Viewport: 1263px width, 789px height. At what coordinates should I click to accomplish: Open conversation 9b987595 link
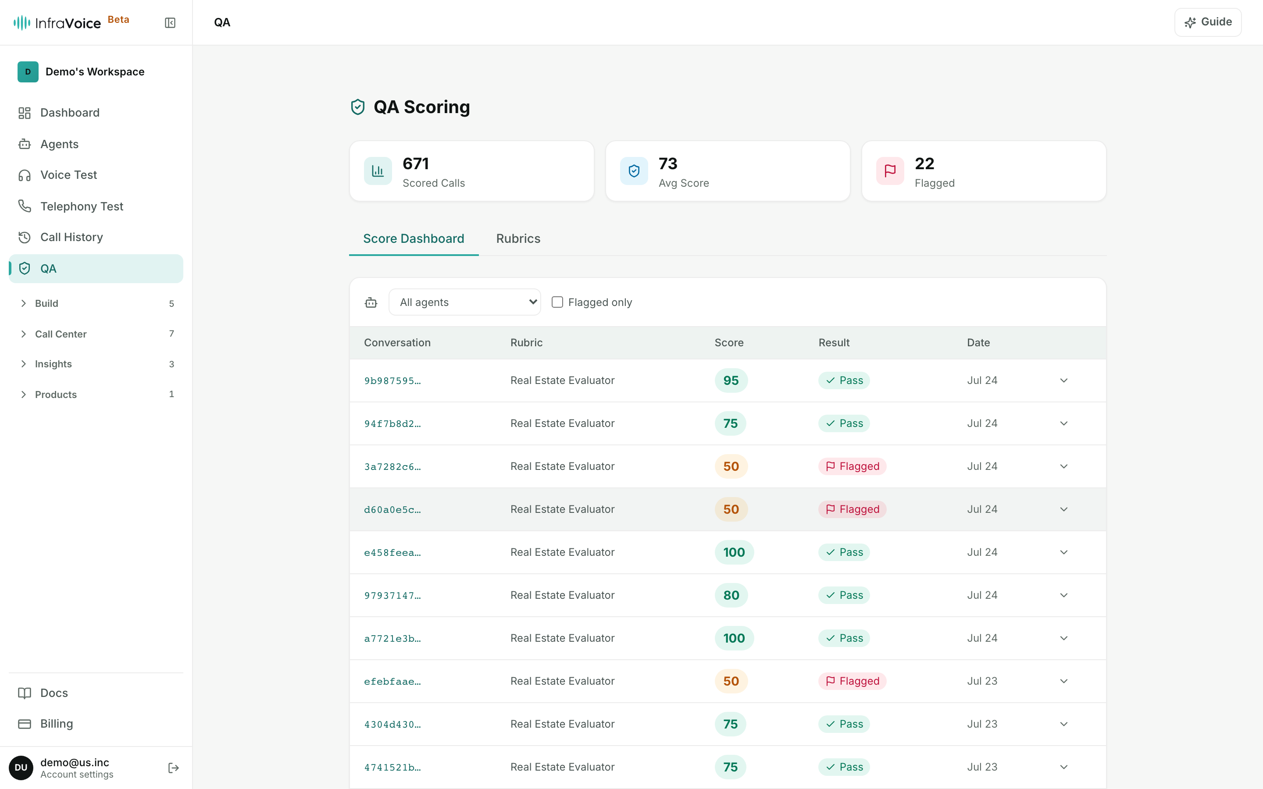point(392,381)
